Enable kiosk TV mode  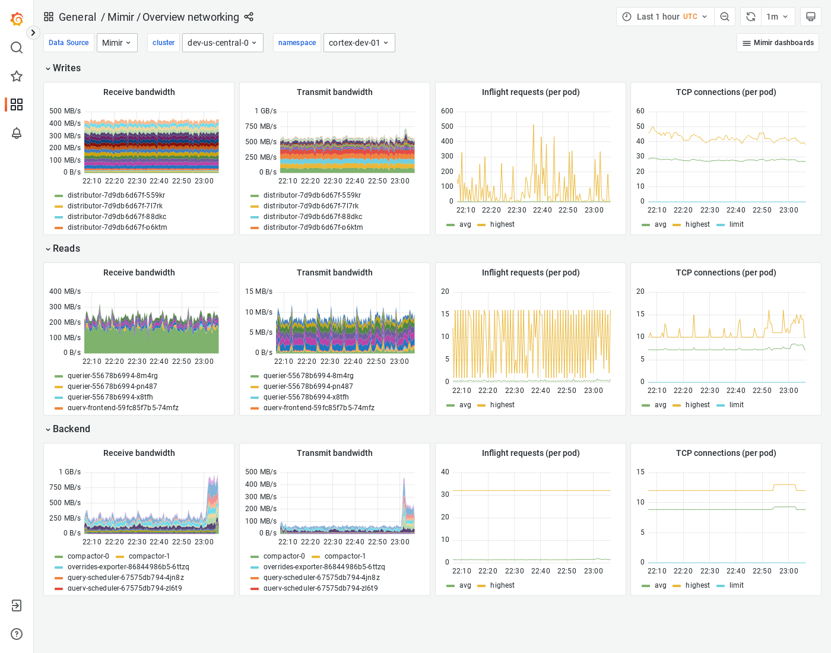click(x=811, y=16)
